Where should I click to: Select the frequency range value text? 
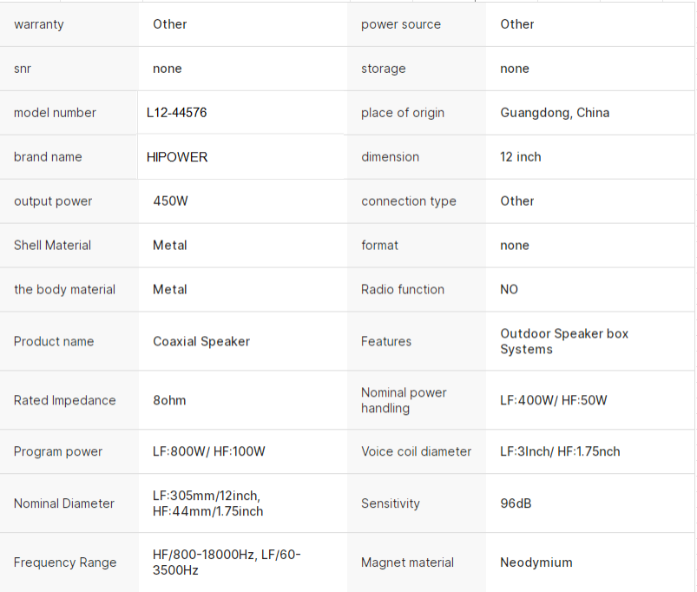[x=227, y=562]
